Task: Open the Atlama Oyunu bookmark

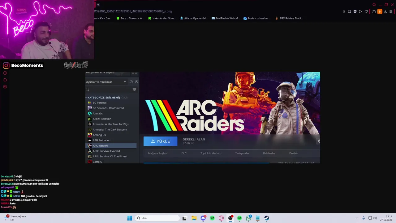Action: point(194,18)
